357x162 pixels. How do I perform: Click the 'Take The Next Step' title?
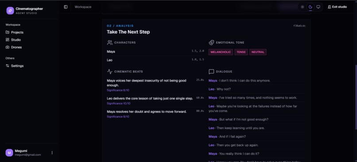128,32
